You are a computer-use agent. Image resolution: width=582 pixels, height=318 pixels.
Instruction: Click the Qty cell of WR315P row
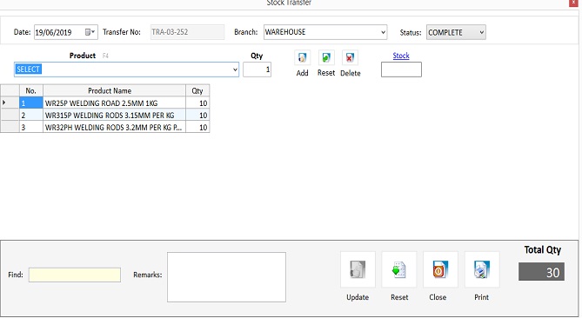(197, 116)
